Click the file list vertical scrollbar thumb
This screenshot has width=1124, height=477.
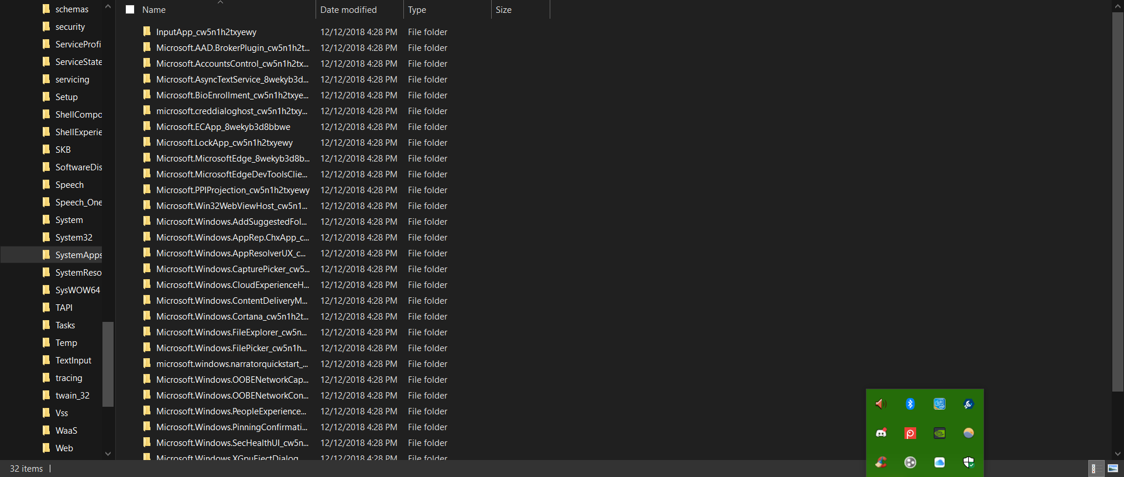point(1118,202)
